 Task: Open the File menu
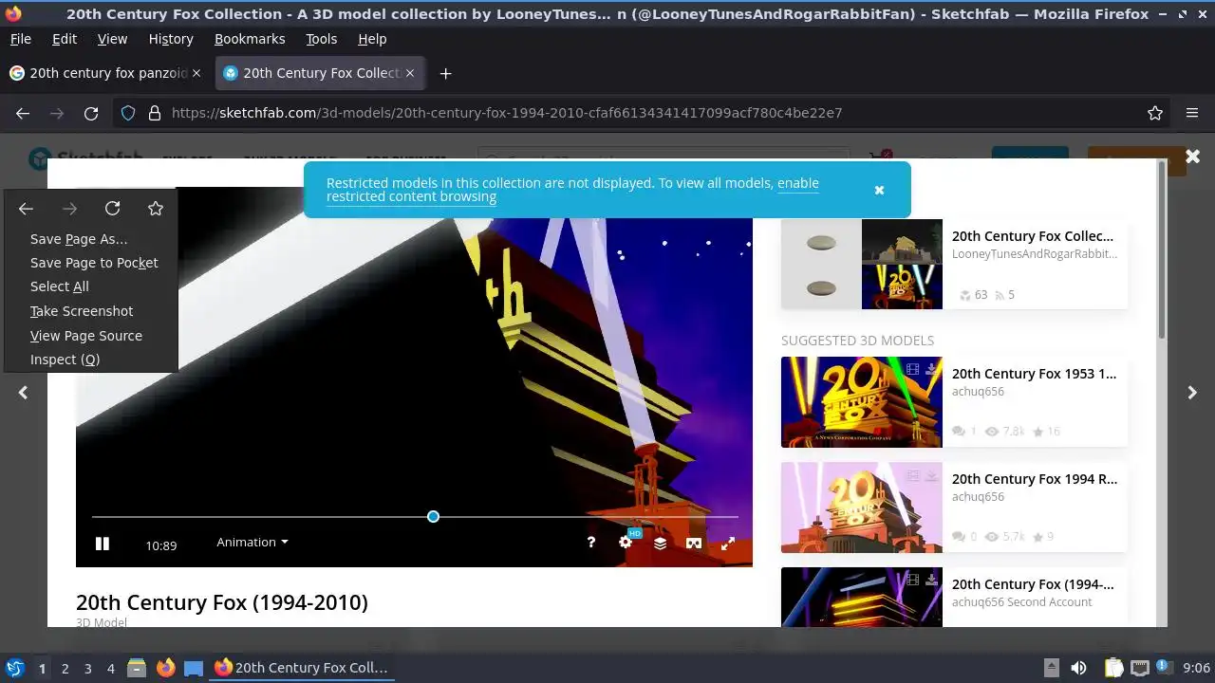click(20, 39)
